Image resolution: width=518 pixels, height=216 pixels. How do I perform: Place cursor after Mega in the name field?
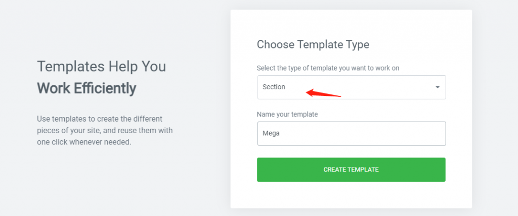tap(280, 134)
